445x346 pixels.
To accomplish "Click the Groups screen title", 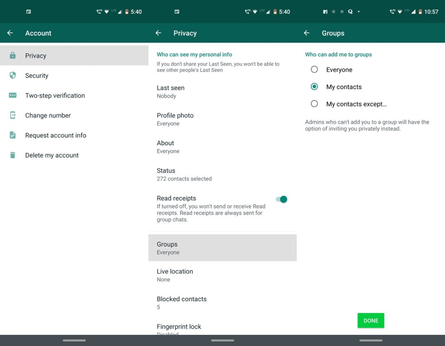I will point(333,33).
